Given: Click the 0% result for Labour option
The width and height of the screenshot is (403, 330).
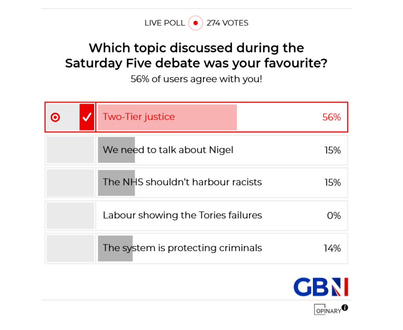Looking at the screenshot, I should tap(334, 216).
